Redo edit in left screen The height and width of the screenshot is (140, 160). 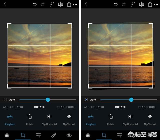(x=43, y=4)
